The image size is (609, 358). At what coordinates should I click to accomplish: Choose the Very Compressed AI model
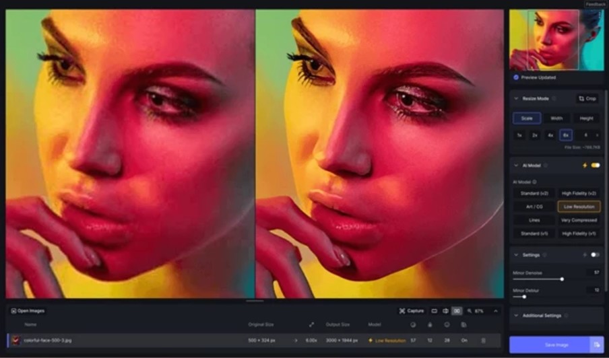click(579, 220)
